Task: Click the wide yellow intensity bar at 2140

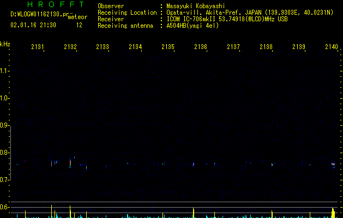Action: pyautogui.click(x=333, y=213)
